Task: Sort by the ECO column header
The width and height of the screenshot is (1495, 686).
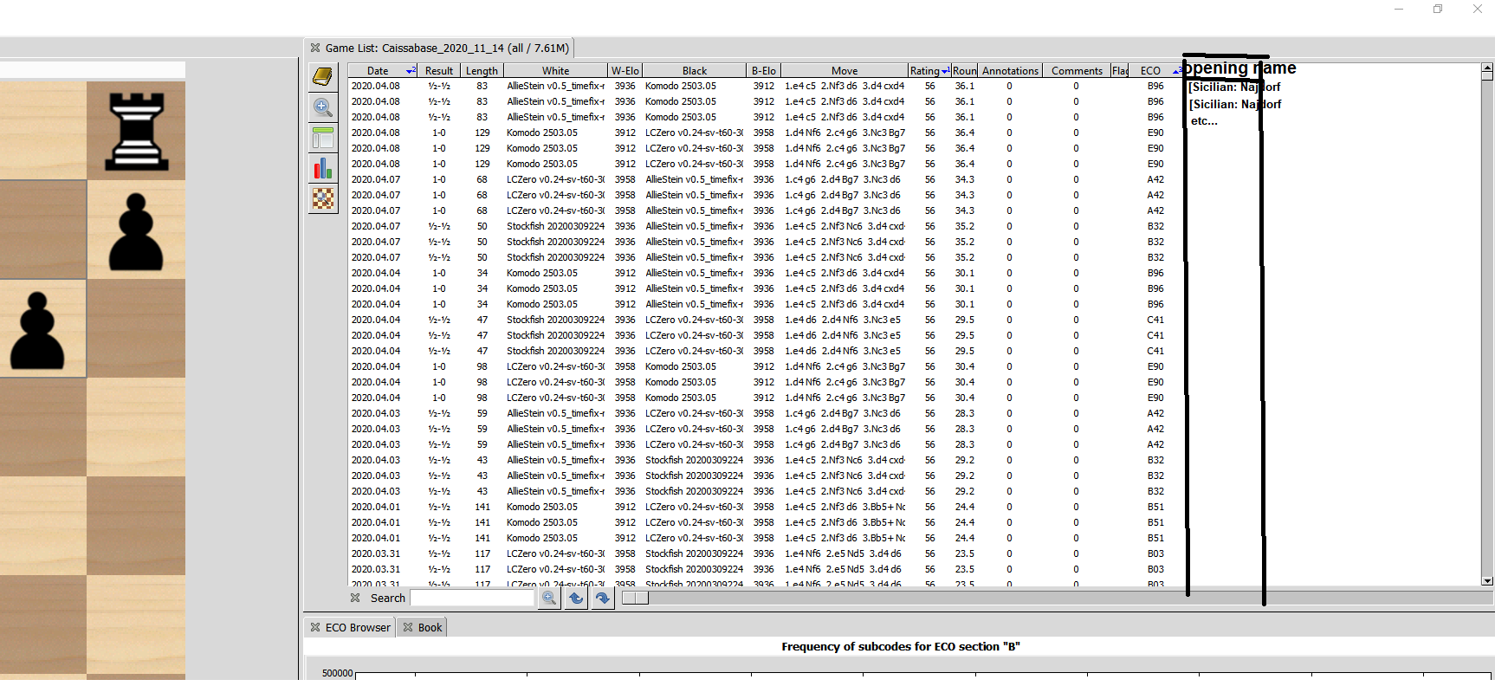Action: [x=1155, y=71]
